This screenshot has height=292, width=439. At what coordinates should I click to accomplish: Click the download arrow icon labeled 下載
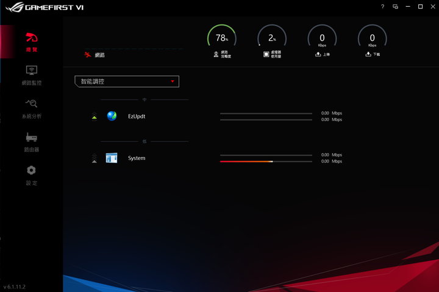(x=368, y=54)
